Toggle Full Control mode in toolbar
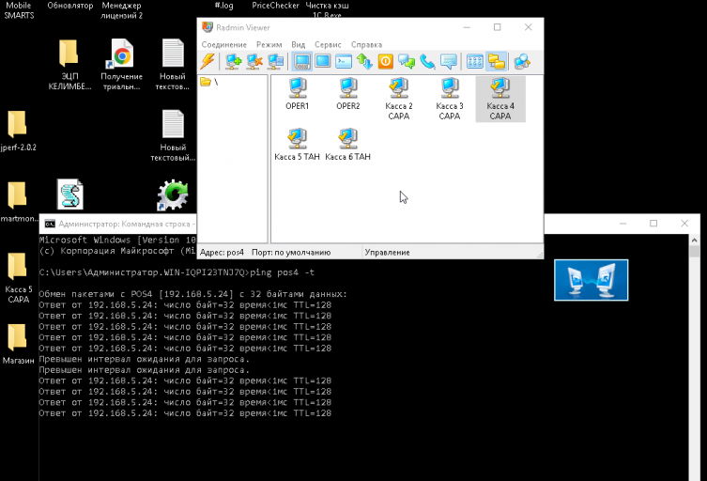 point(301,61)
